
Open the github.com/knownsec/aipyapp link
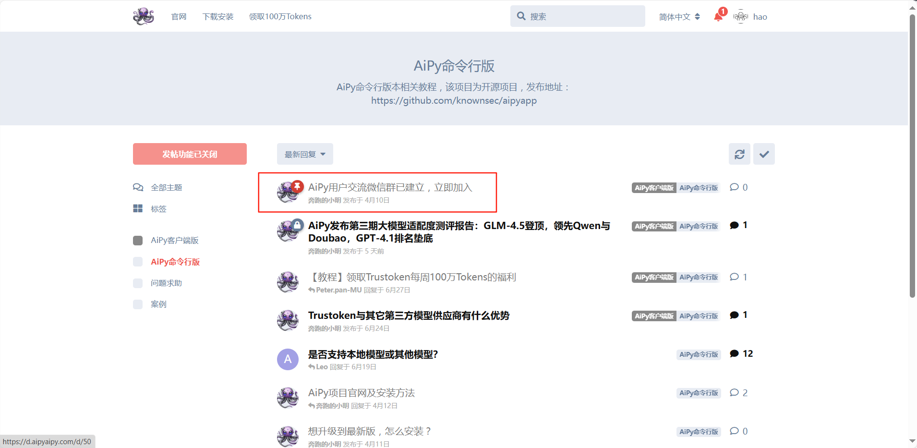point(454,101)
